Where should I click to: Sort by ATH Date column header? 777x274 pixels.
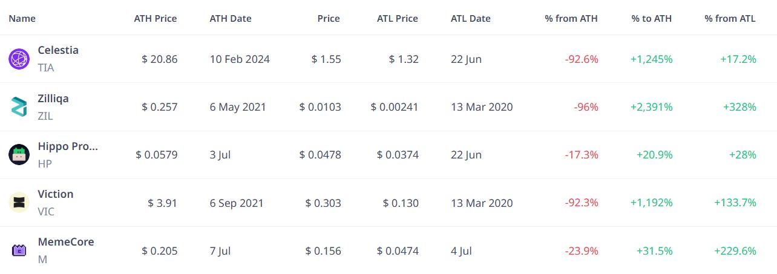coord(231,18)
